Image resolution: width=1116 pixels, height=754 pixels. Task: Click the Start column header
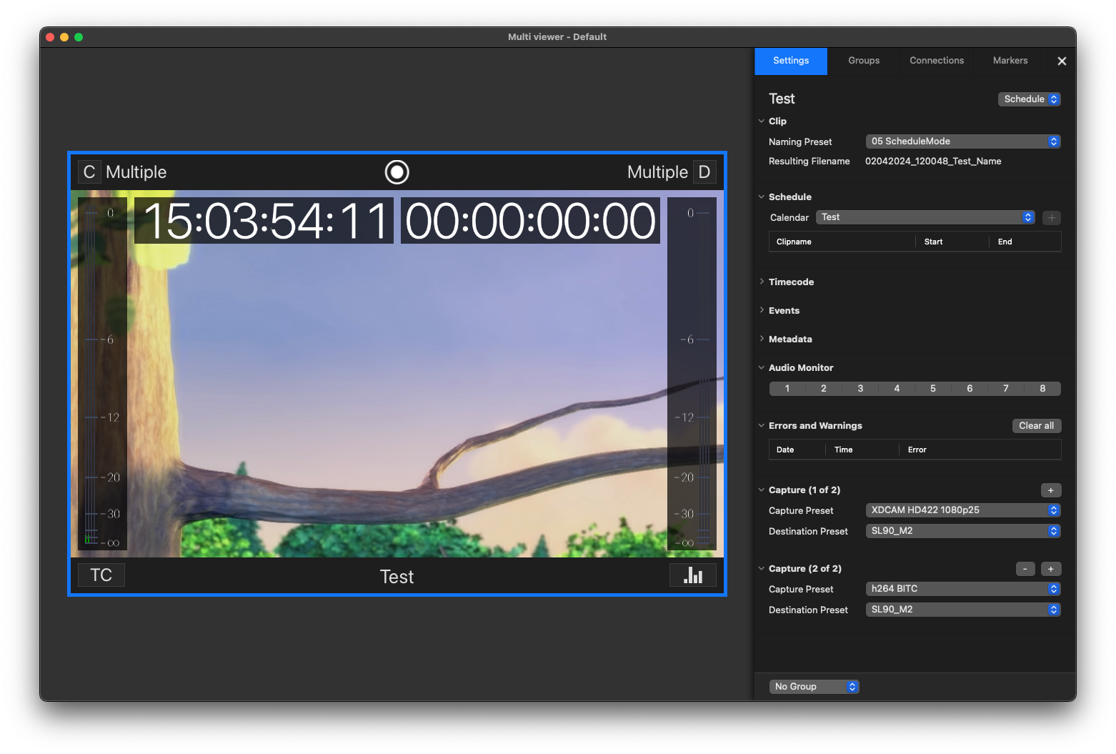[952, 242]
